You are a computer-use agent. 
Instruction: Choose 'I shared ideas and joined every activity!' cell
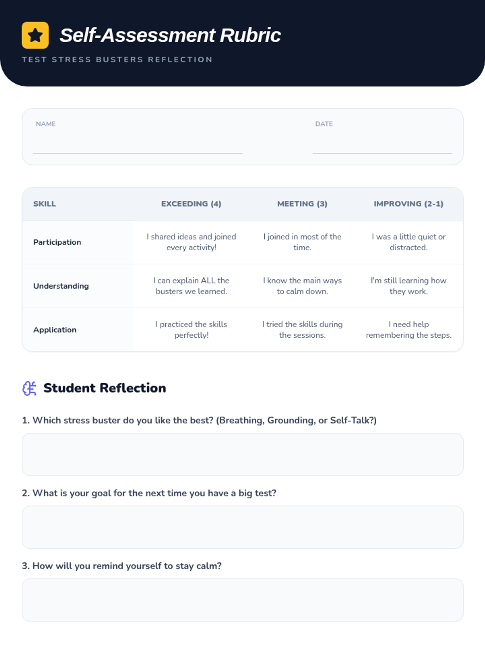coord(191,242)
